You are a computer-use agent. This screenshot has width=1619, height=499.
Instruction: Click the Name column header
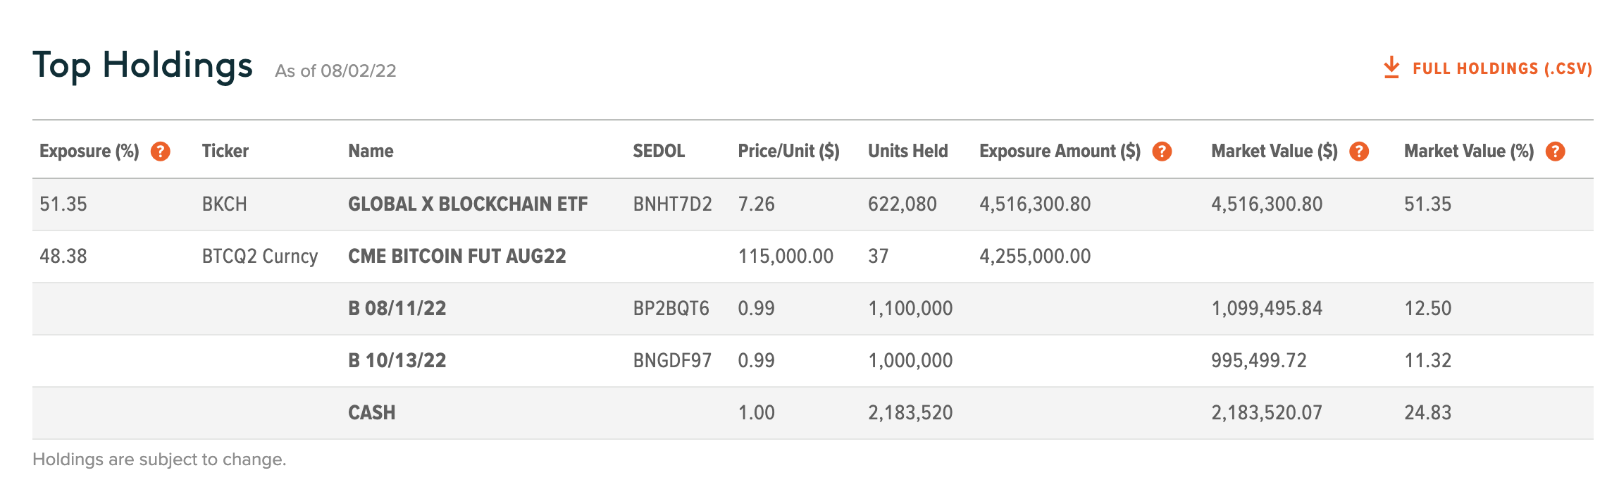pyautogui.click(x=371, y=152)
